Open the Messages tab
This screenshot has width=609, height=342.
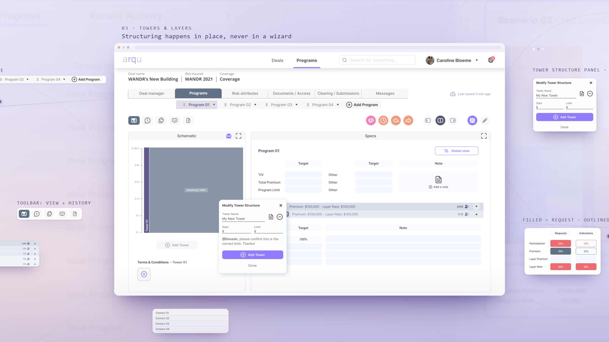(385, 93)
